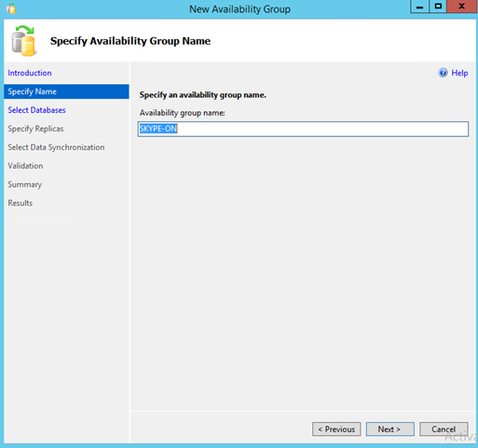Cancel the New Availability Group wizard
Image resolution: width=478 pixels, height=448 pixels.
tap(444, 429)
